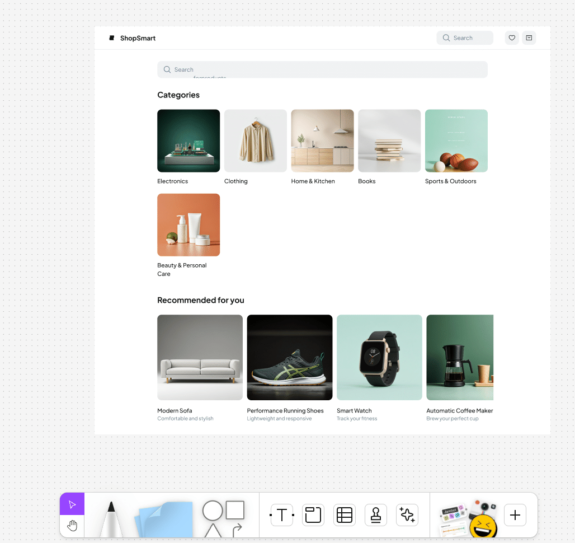
Task: Open the Electronics category image
Action: tap(188, 141)
